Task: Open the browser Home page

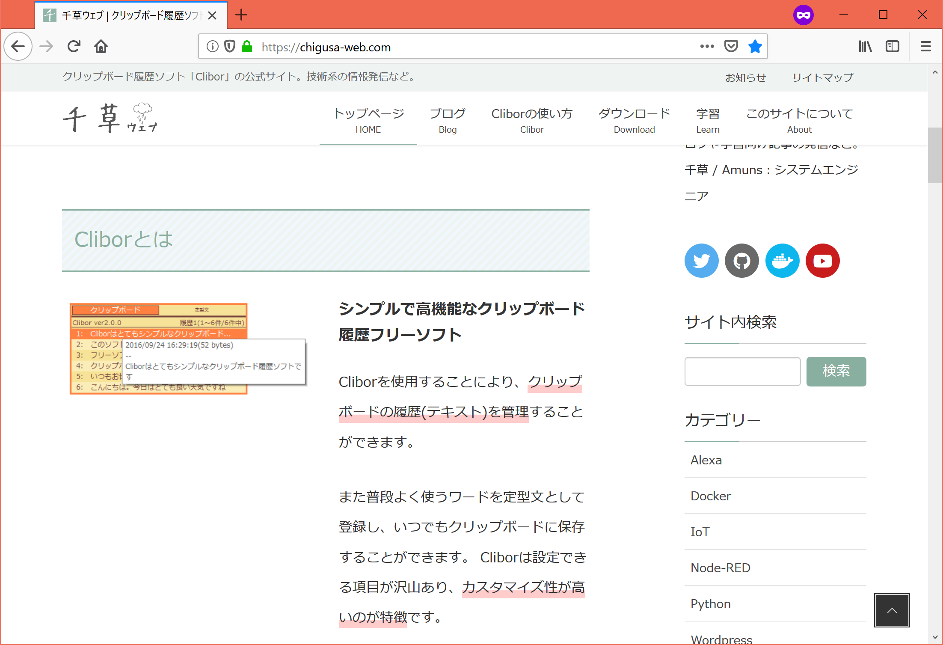Action: pyautogui.click(x=101, y=46)
